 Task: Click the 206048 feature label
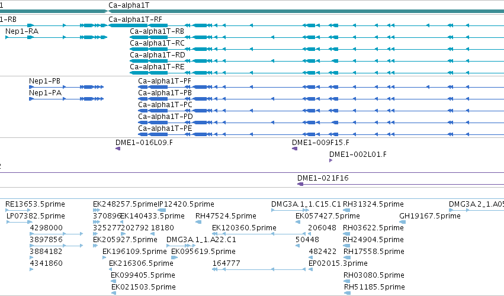click(x=322, y=228)
